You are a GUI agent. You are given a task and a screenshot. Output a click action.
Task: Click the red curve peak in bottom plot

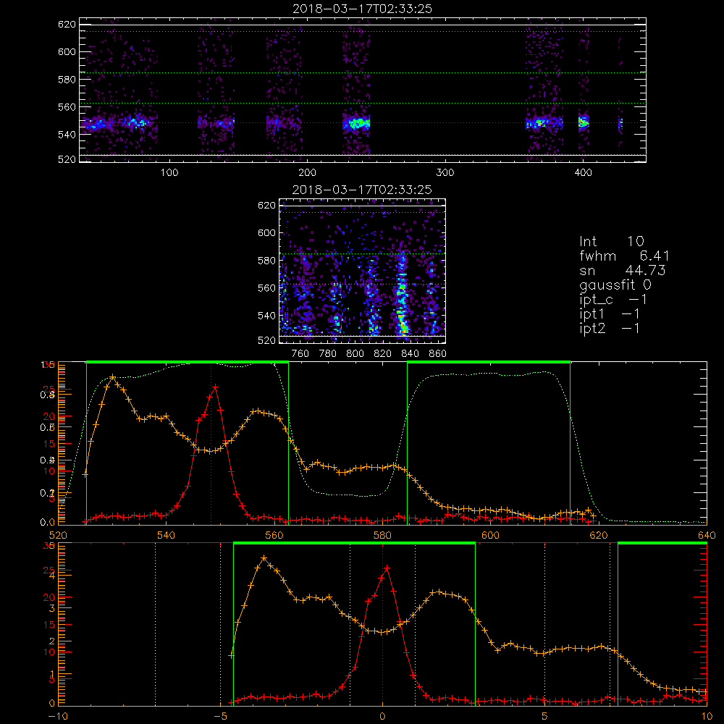click(x=387, y=568)
